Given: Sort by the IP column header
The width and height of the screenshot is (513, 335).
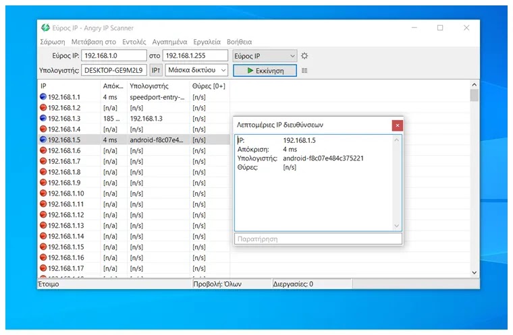Looking at the screenshot, I should point(69,86).
